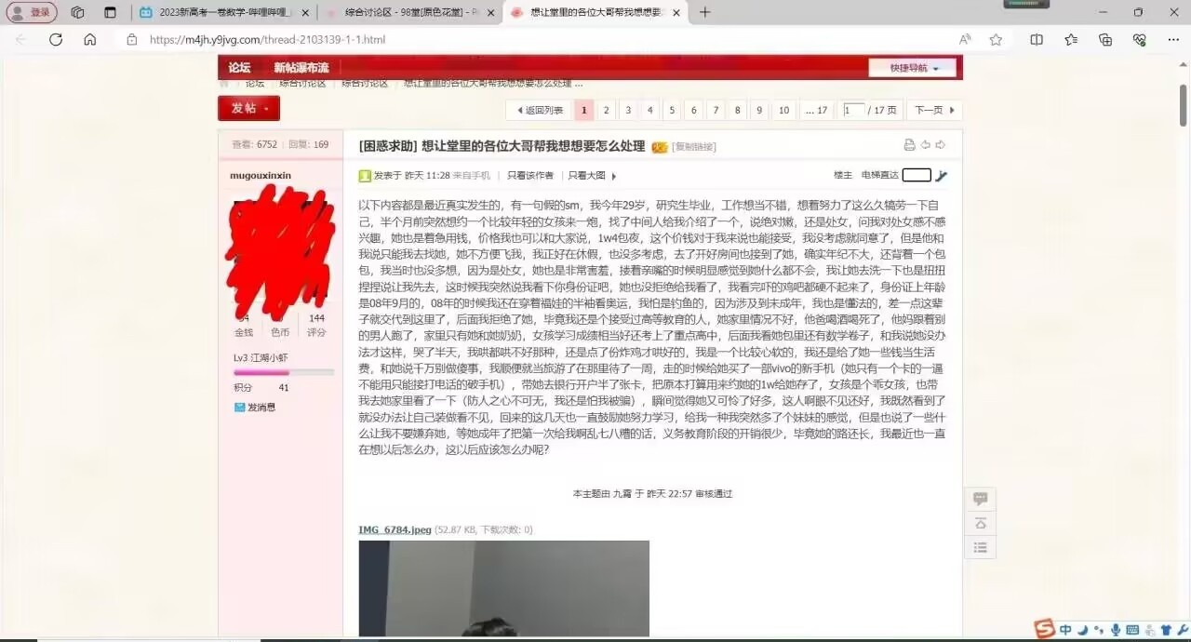Open the IMG_6784.jpeg attachment link
The height and width of the screenshot is (642, 1191).
[394, 529]
